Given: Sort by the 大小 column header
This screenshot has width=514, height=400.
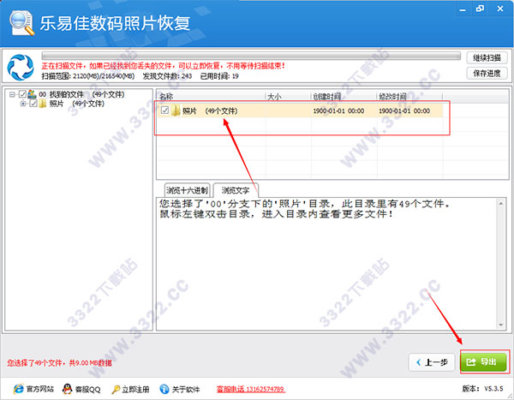Looking at the screenshot, I should 288,97.
